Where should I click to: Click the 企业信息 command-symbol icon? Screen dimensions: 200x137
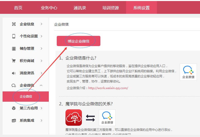(14, 24)
